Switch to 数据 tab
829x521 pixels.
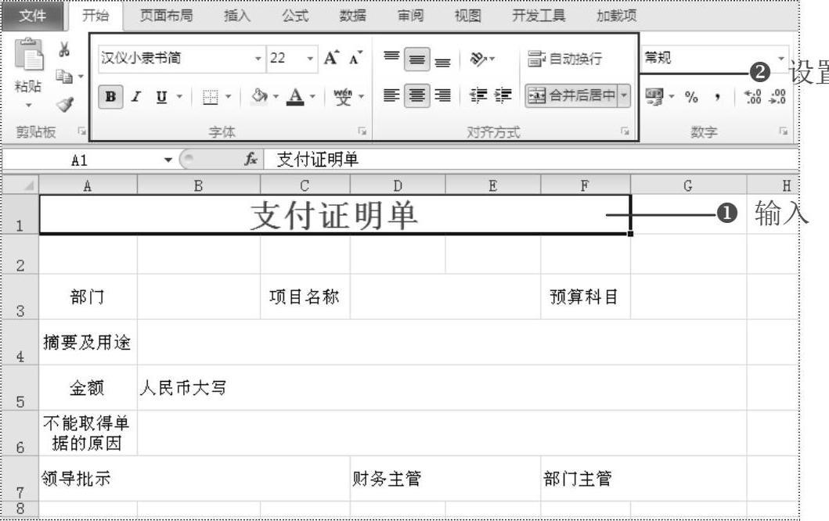pyautogui.click(x=352, y=16)
